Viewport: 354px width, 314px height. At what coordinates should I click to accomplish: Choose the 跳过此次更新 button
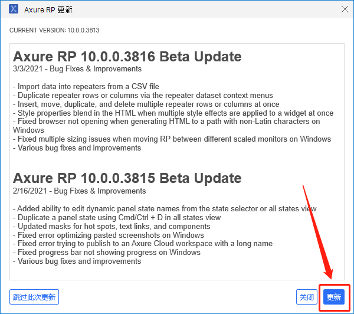pyautogui.click(x=34, y=297)
